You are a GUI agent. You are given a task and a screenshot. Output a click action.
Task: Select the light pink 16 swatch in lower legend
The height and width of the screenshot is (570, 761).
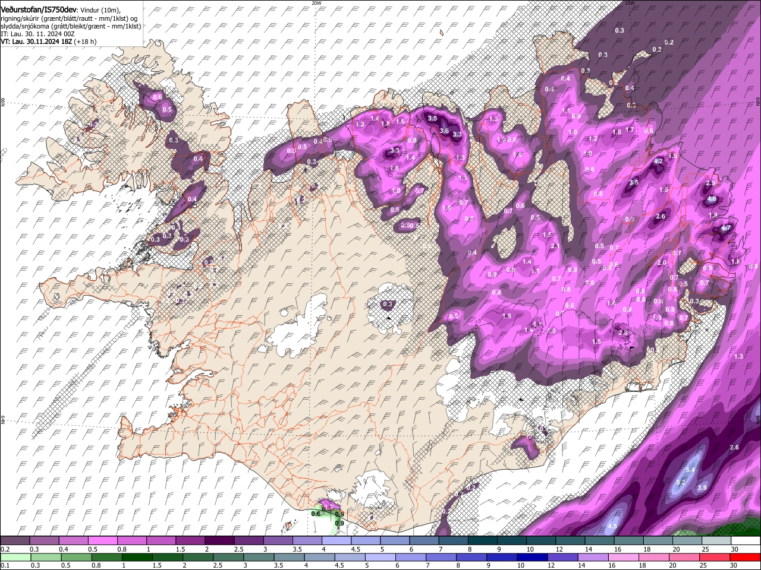pyautogui.click(x=624, y=557)
